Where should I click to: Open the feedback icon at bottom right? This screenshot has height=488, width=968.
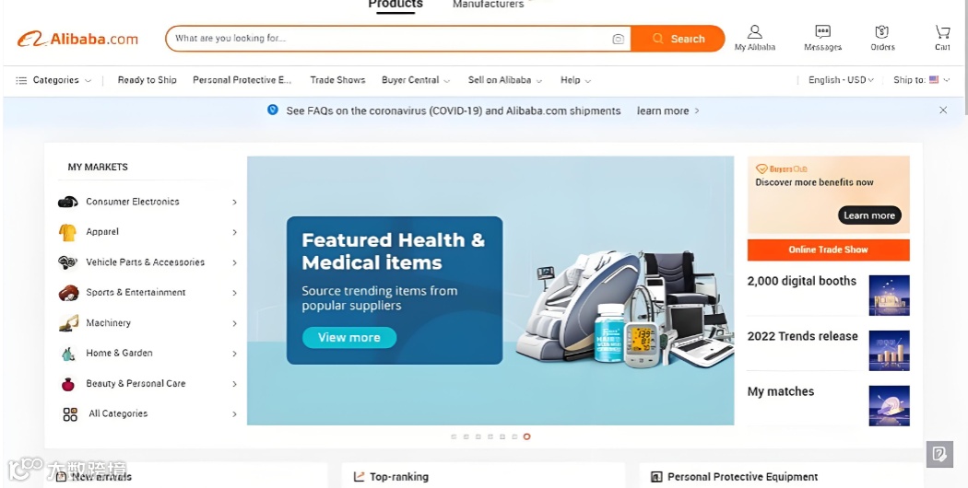point(939,455)
